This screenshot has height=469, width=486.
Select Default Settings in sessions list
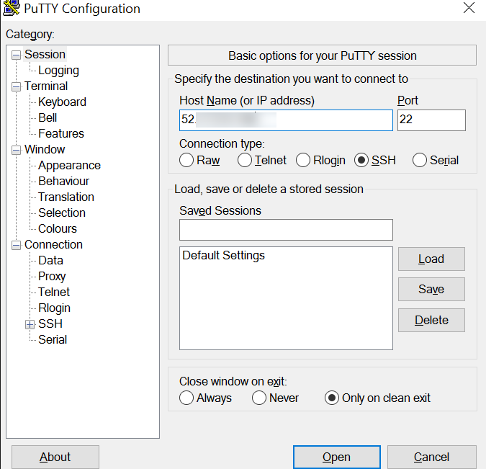(x=223, y=256)
